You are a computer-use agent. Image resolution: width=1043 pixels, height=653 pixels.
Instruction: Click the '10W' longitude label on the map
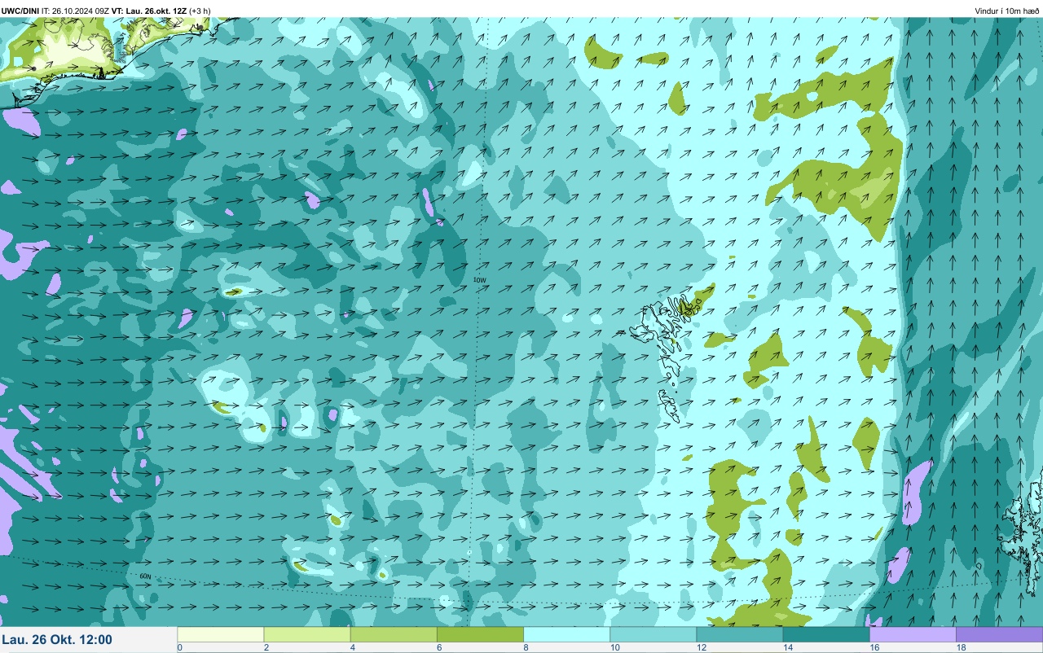click(x=480, y=279)
